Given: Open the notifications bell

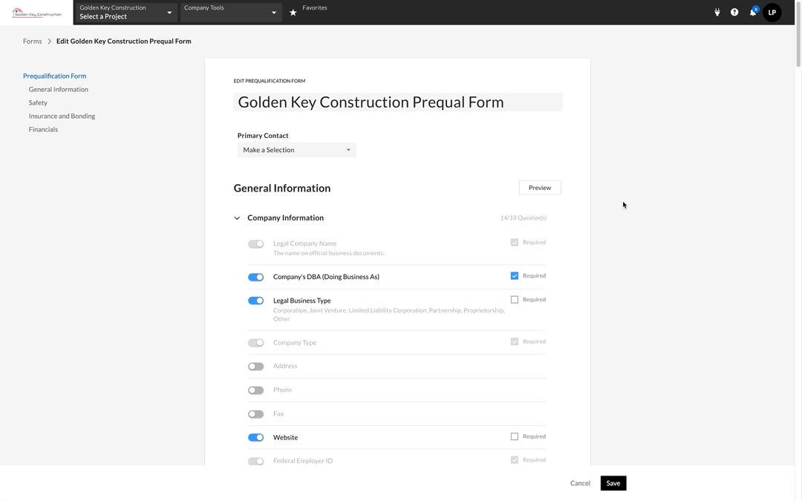Looking at the screenshot, I should tap(753, 13).
